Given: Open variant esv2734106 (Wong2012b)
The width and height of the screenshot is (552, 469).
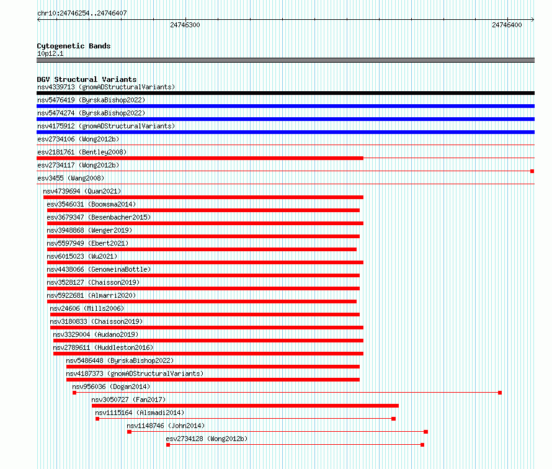Looking at the screenshot, I should point(78,139).
